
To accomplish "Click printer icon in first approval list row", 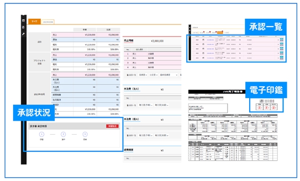I will click(203, 40).
